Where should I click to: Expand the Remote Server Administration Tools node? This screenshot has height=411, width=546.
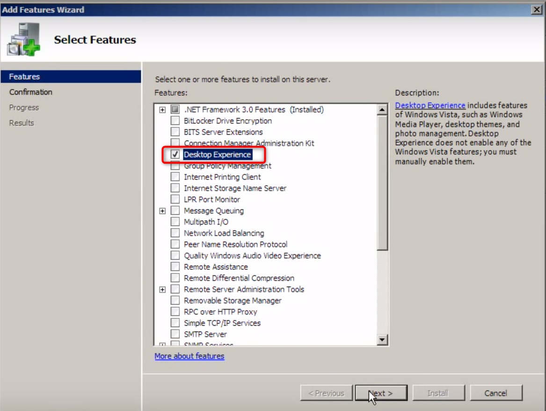pyautogui.click(x=162, y=290)
